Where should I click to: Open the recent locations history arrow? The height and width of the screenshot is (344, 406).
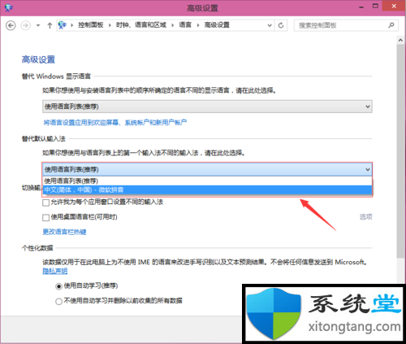[38, 26]
